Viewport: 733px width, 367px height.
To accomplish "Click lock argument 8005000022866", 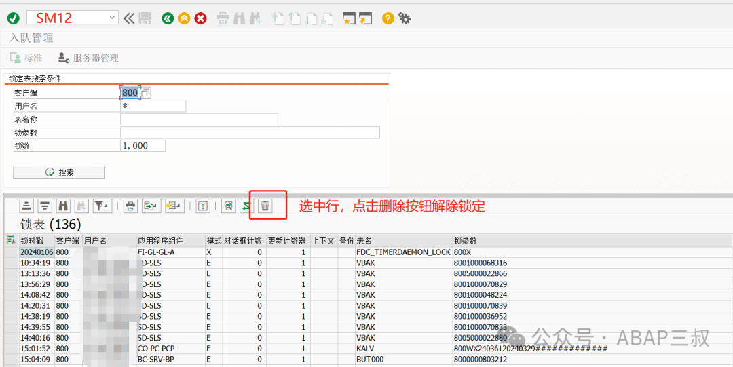I will (480, 273).
